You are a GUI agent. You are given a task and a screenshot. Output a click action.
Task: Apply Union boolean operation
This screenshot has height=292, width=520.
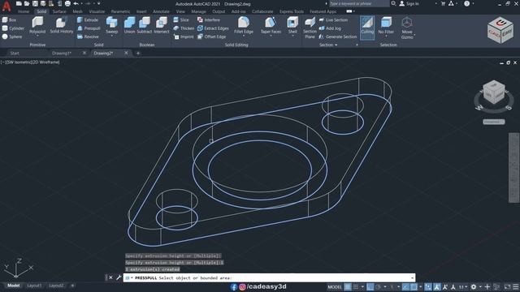point(129,25)
